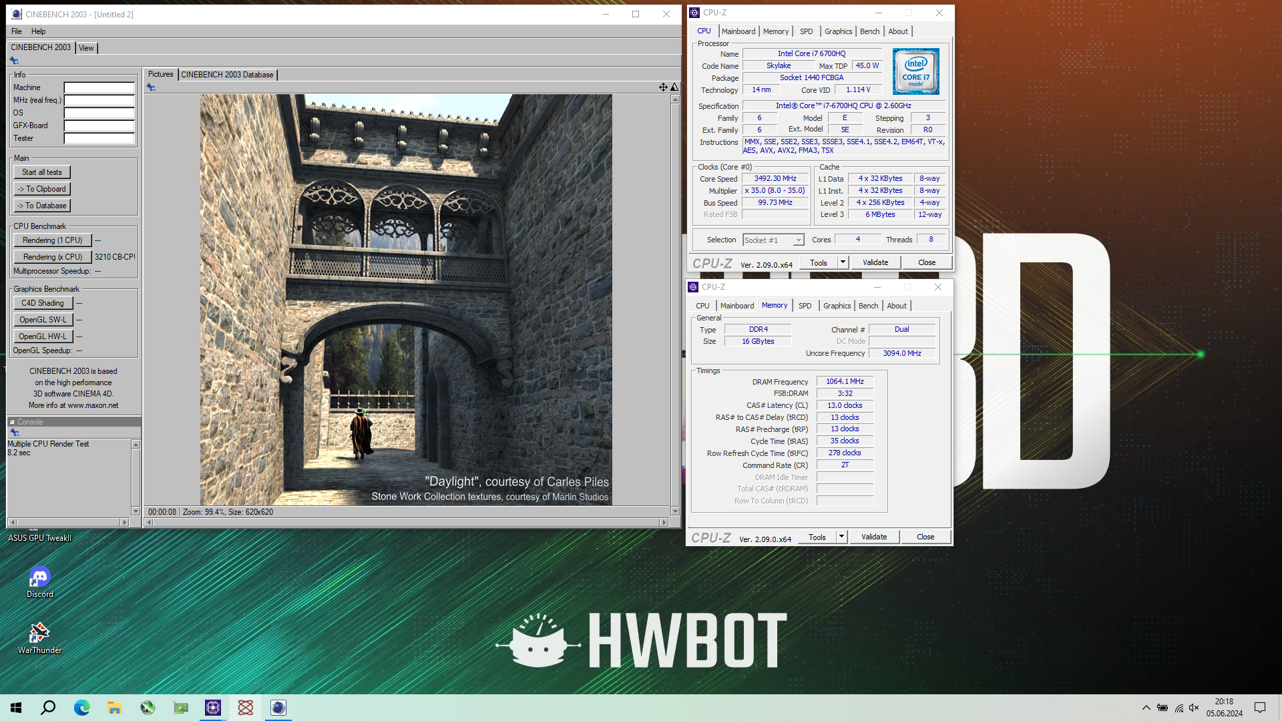The height and width of the screenshot is (721, 1282).
Task: Click the red knot icon in taskbar
Action: click(x=246, y=708)
